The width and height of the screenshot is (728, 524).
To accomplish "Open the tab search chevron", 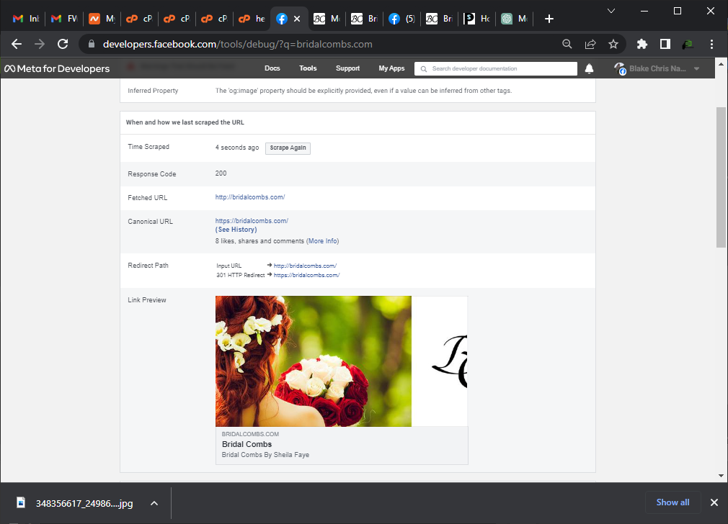I will coord(611,11).
